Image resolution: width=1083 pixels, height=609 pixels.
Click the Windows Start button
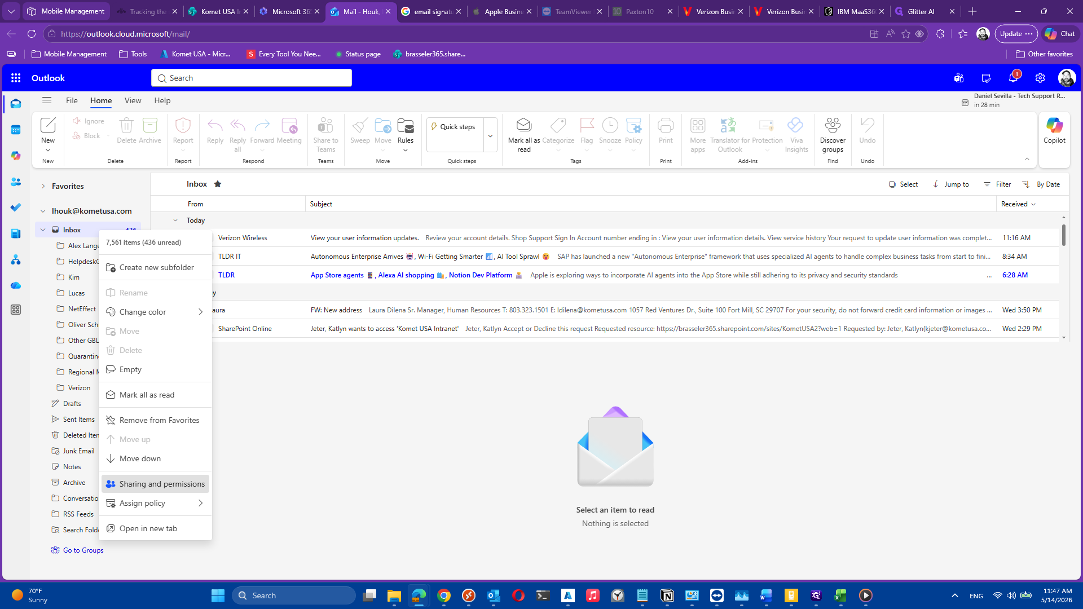tap(218, 595)
